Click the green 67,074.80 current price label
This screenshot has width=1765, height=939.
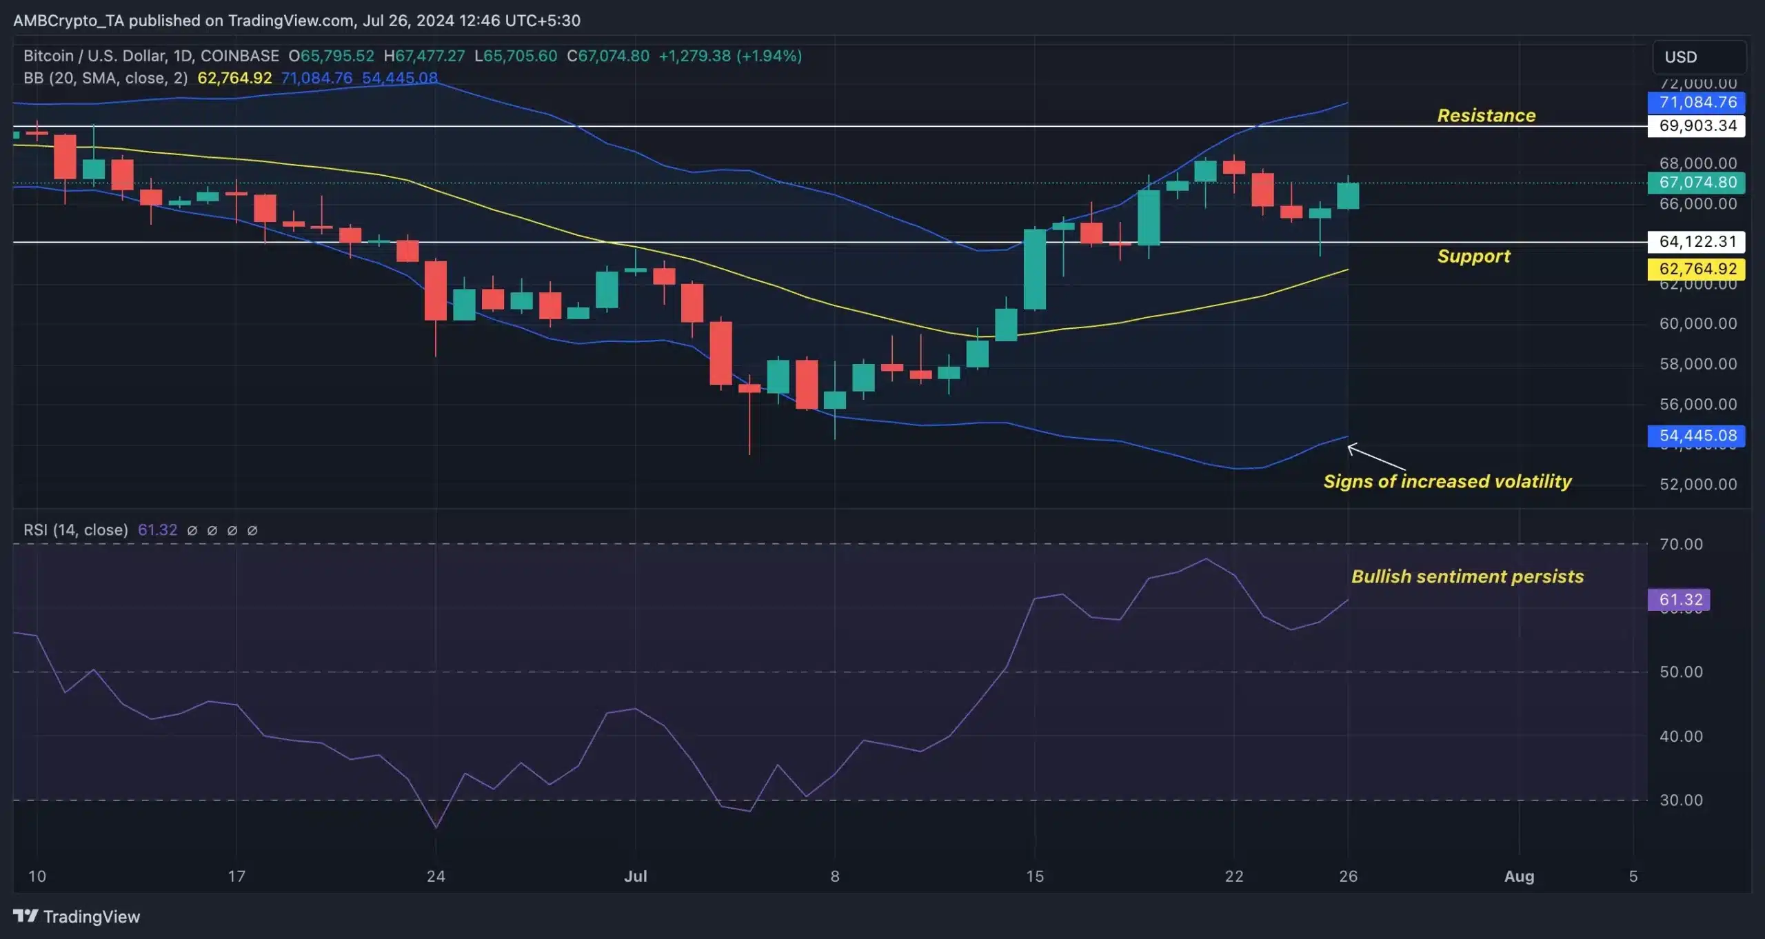coord(1697,183)
